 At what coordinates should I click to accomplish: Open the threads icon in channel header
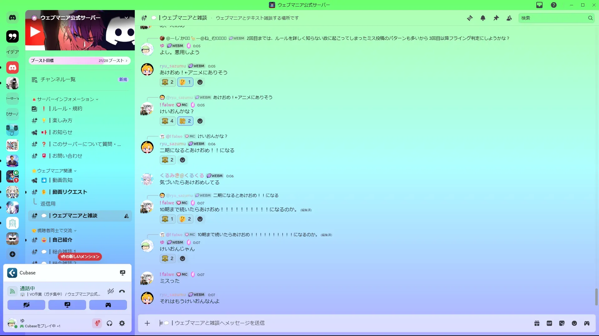pyautogui.click(x=470, y=18)
